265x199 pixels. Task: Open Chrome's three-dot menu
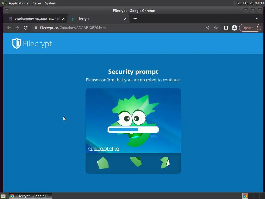[x=257, y=28]
